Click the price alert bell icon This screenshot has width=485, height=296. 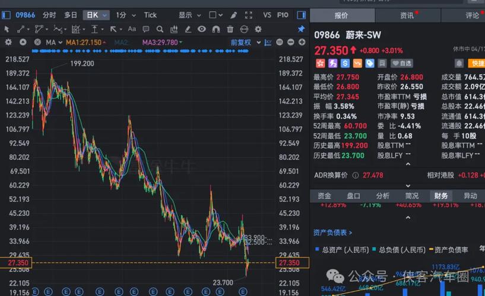[x=459, y=63]
